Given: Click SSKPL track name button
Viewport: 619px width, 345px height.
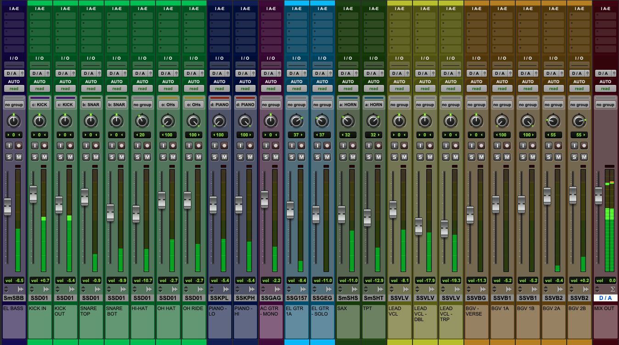Looking at the screenshot, I should [219, 298].
